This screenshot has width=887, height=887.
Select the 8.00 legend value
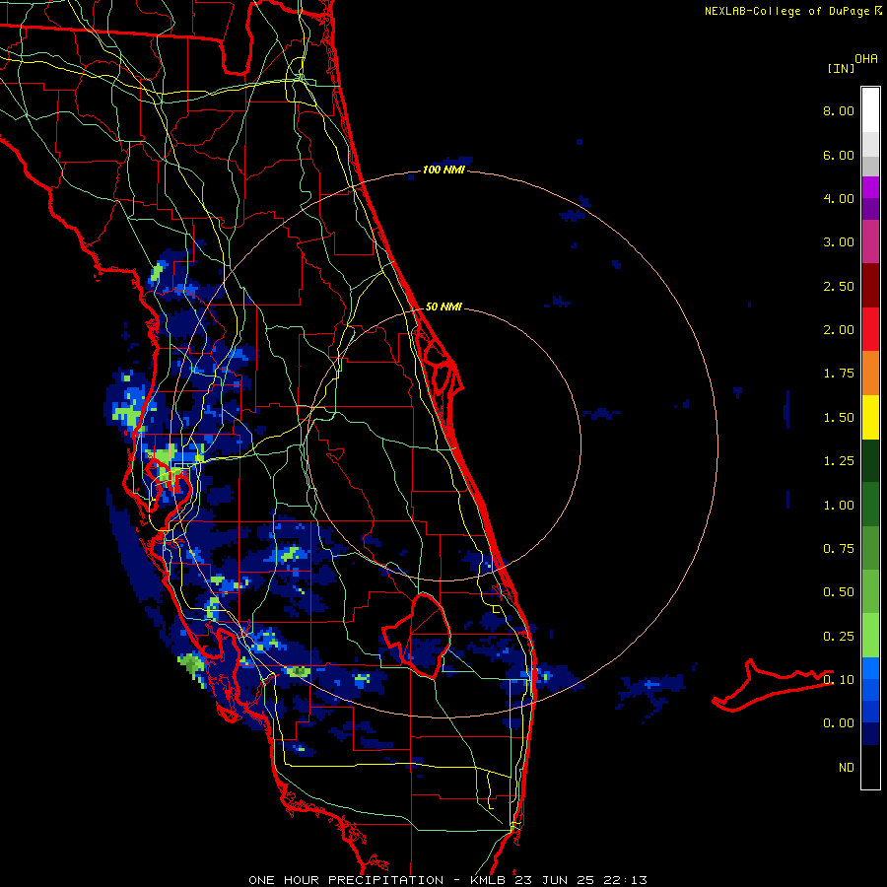pyautogui.click(x=839, y=110)
